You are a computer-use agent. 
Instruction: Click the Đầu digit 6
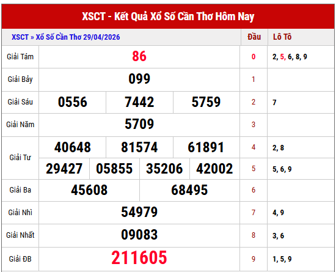(254, 190)
